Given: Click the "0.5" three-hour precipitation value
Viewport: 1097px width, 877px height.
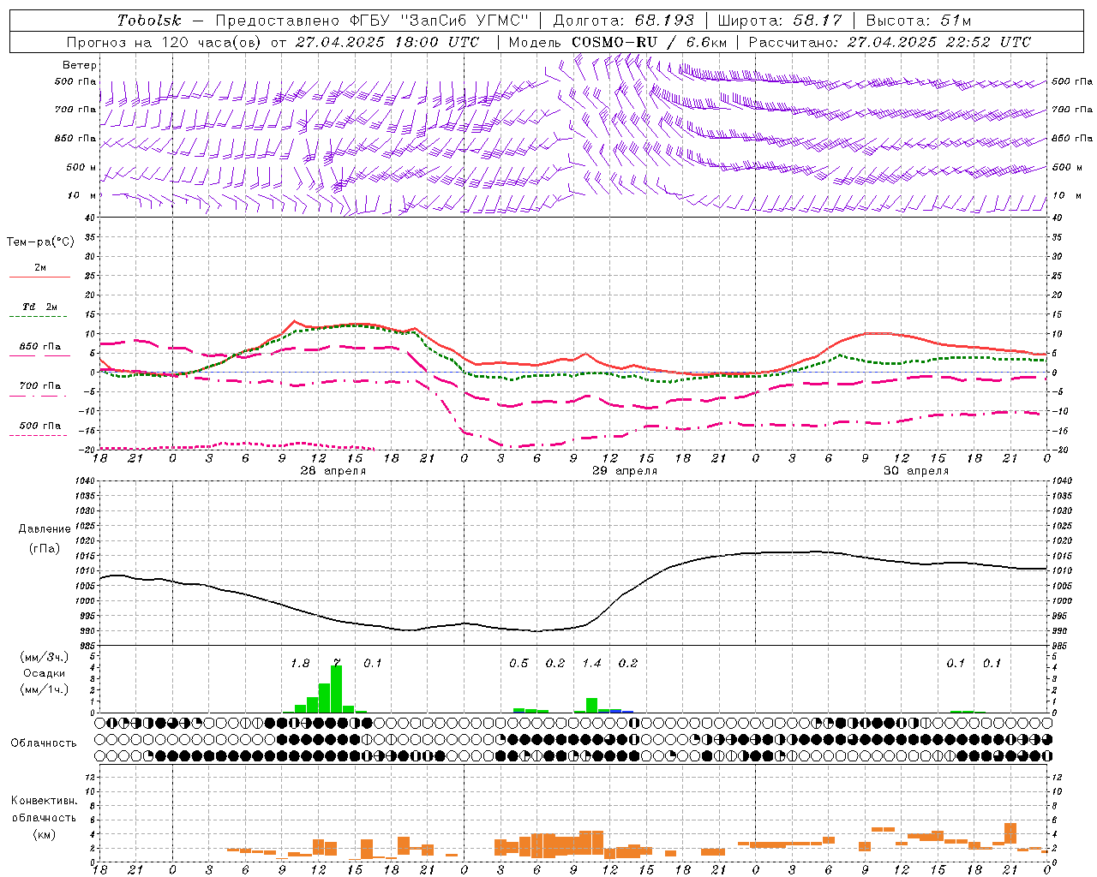Looking at the screenshot, I should [519, 664].
